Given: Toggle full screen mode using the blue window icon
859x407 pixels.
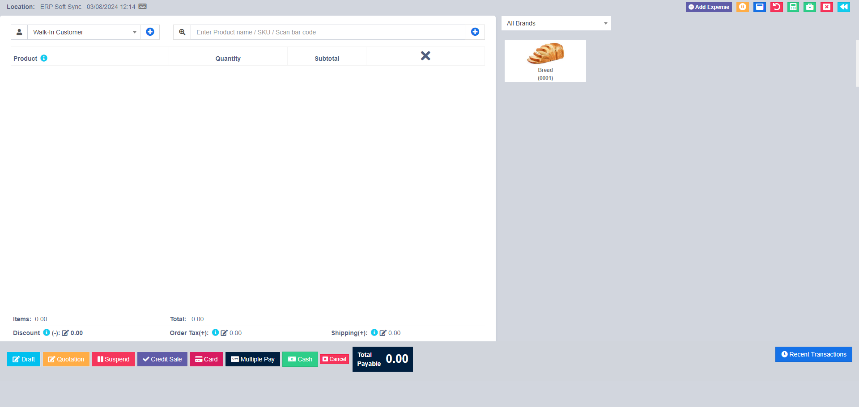Looking at the screenshot, I should [759, 7].
